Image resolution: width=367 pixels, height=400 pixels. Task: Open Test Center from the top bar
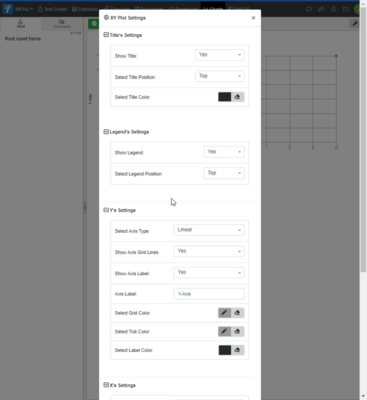(x=53, y=9)
